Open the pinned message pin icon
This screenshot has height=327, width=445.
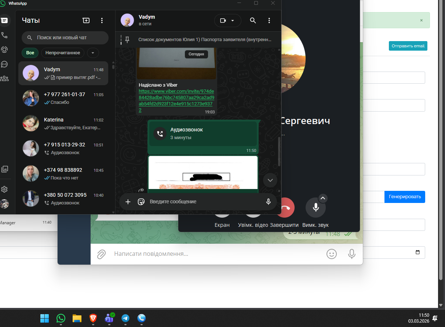coord(127,40)
